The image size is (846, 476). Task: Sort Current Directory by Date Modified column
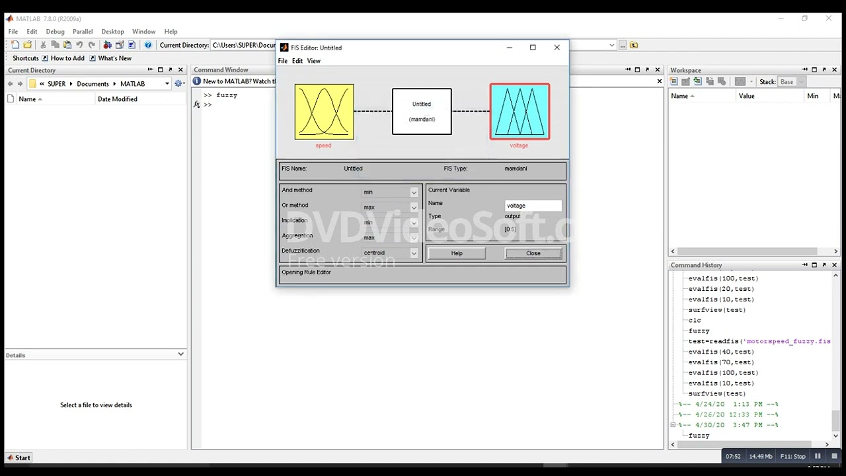[x=117, y=99]
